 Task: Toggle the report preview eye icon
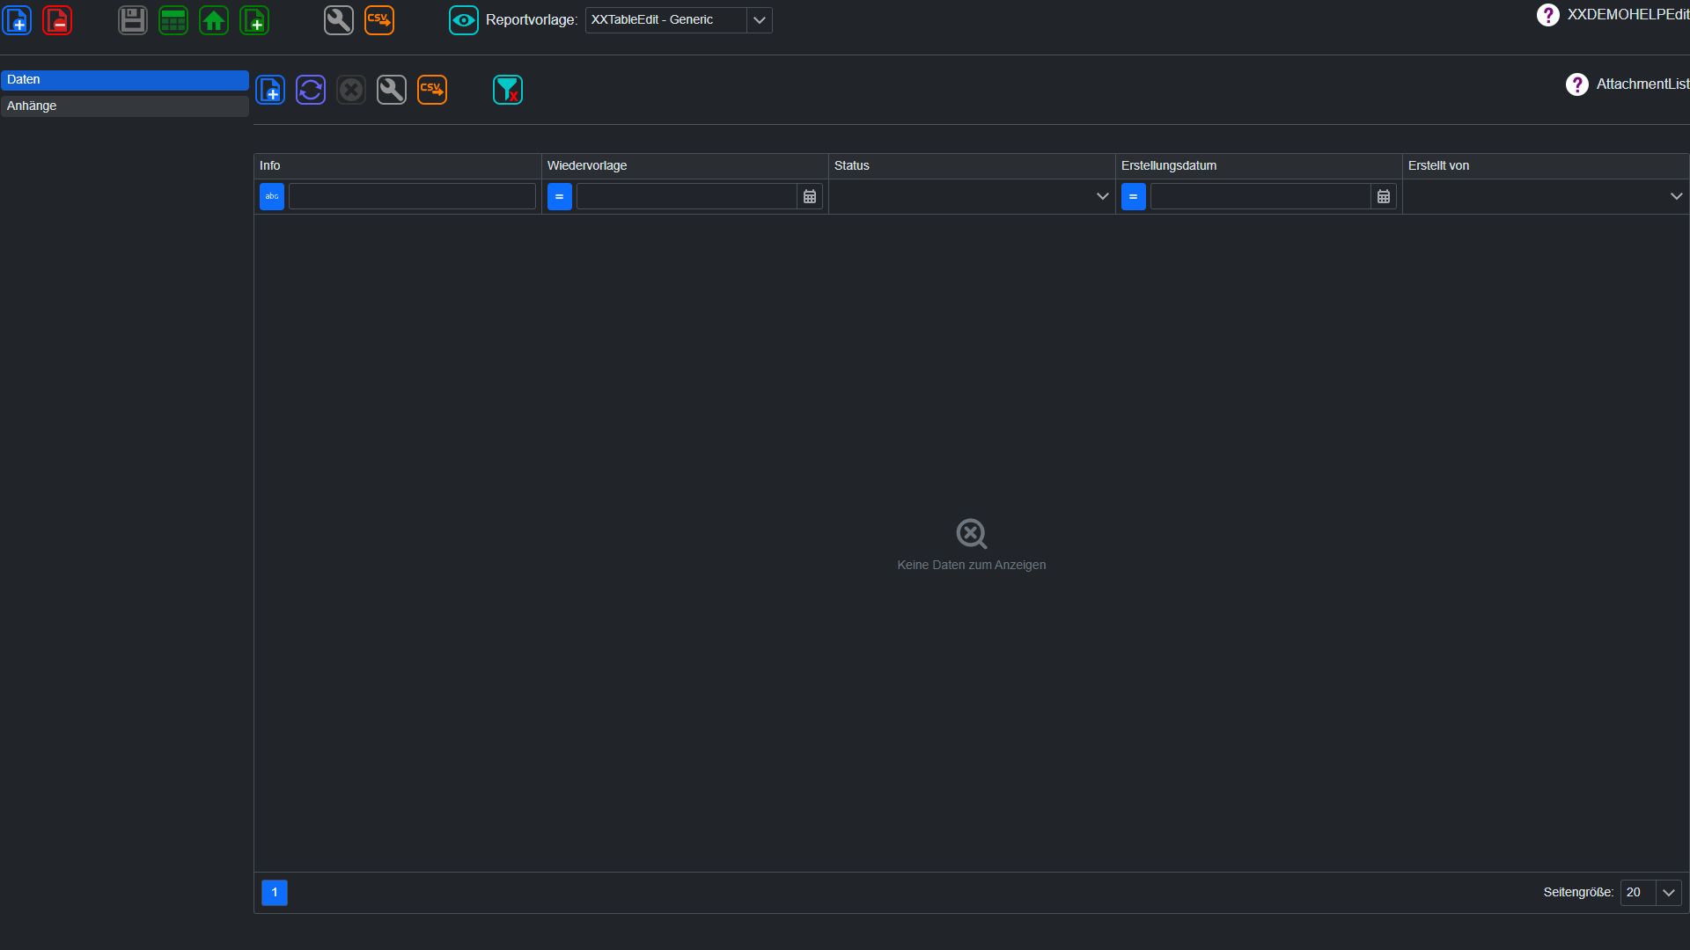tap(464, 20)
